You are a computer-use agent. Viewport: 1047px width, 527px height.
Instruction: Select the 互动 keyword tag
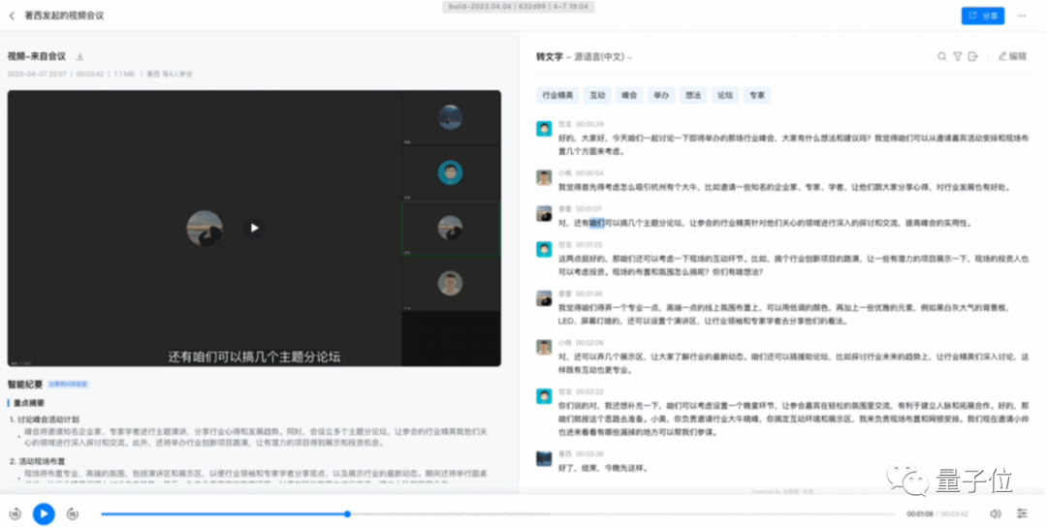[597, 95]
